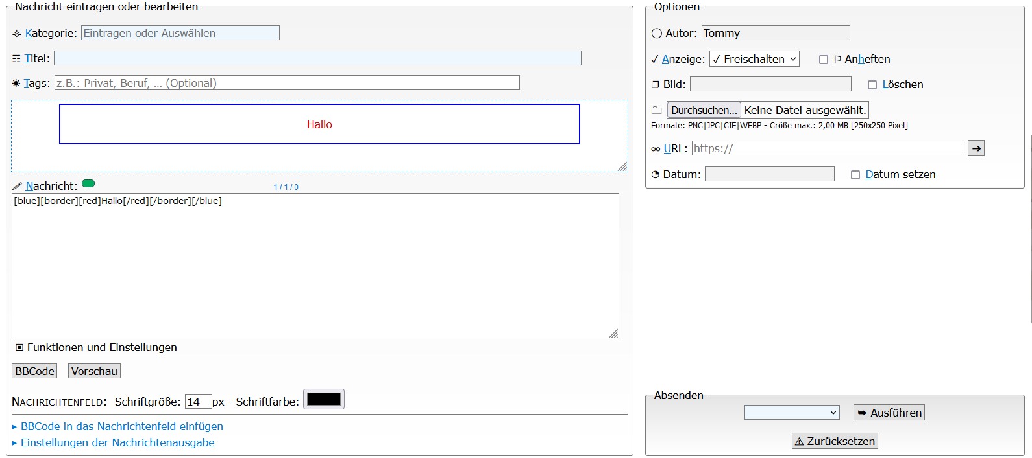Click the chain link icon before URL
Screen dimensions: 1032x458
(656, 149)
